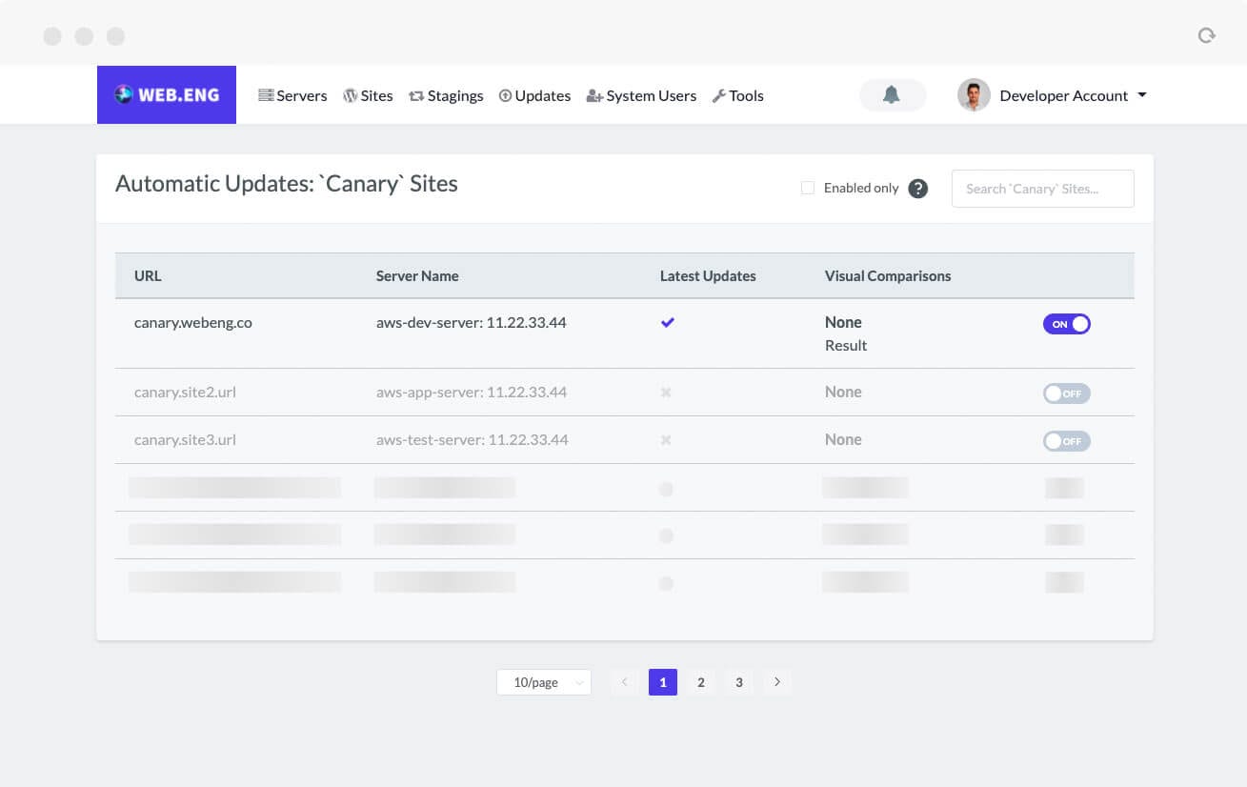Viewport: 1247px width, 787px height.
Task: Go to page 2
Action: [701, 682]
